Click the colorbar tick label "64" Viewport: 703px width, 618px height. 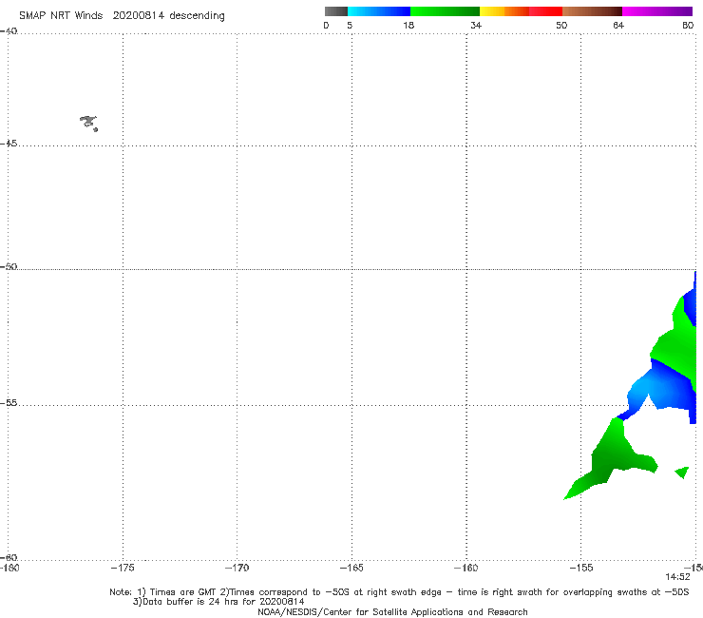click(618, 25)
